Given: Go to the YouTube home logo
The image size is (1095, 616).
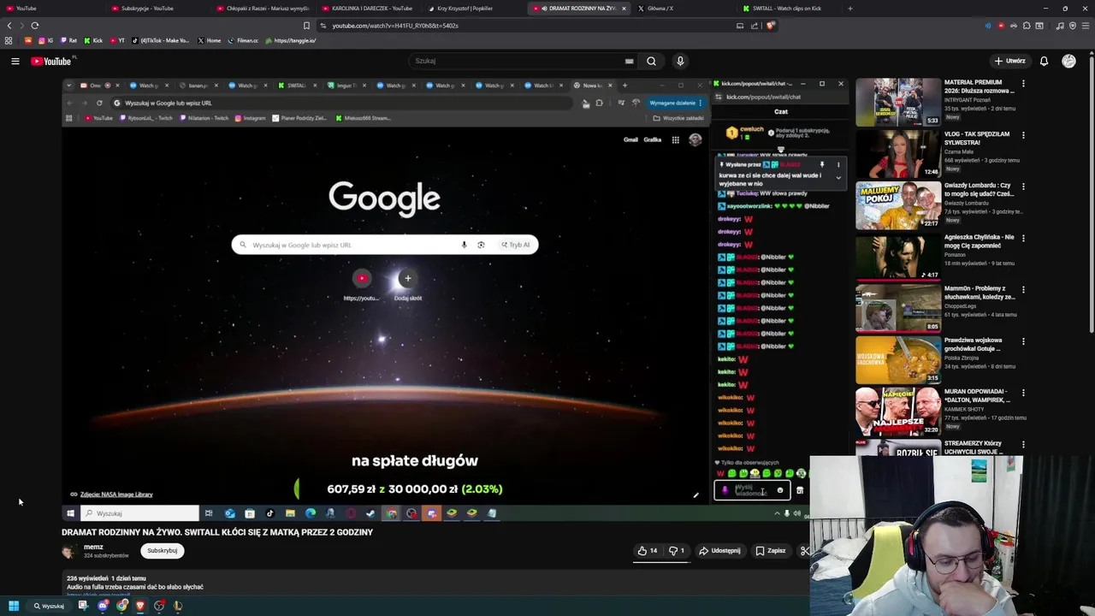Looking at the screenshot, I should (51, 61).
